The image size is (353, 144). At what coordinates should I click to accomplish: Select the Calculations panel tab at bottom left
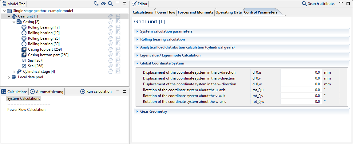[14, 92]
